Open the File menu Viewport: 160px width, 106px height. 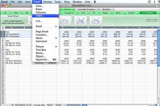pyautogui.click(x=13, y=2)
